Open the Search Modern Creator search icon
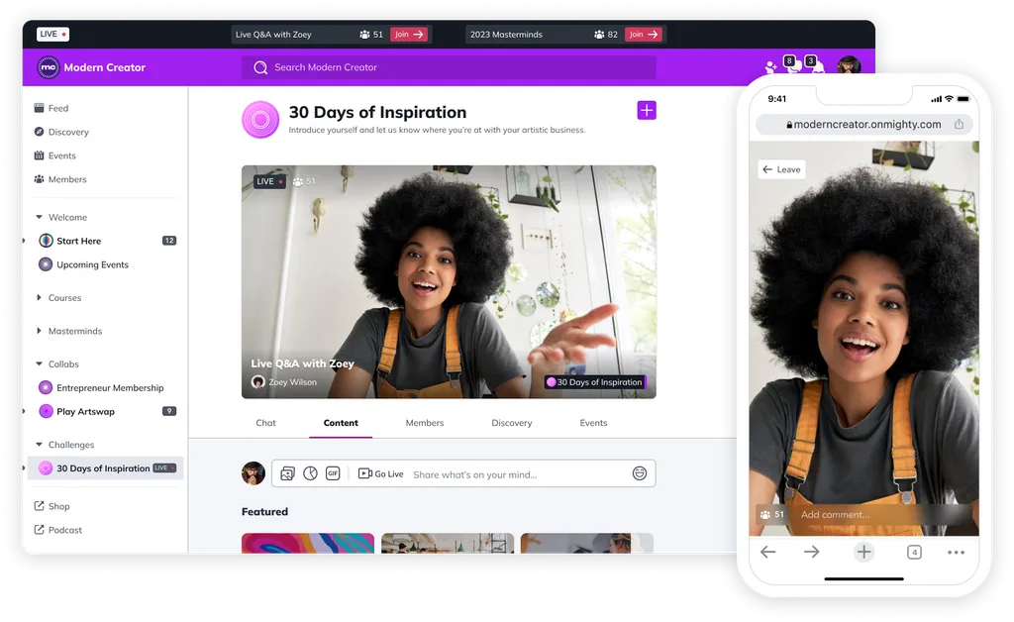Viewport: 1014px width, 622px height. coord(259,66)
